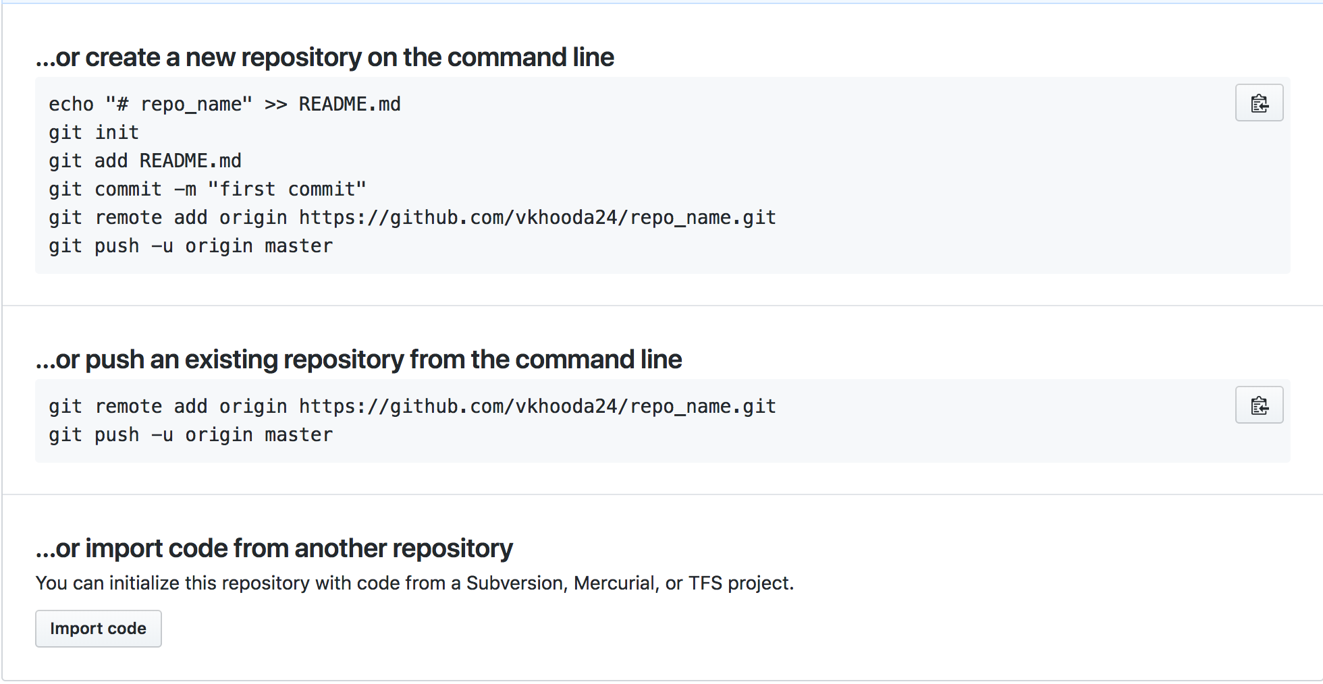Image resolution: width=1323 pixels, height=684 pixels.
Task: Click the "first commit" message text
Action: 287,190
